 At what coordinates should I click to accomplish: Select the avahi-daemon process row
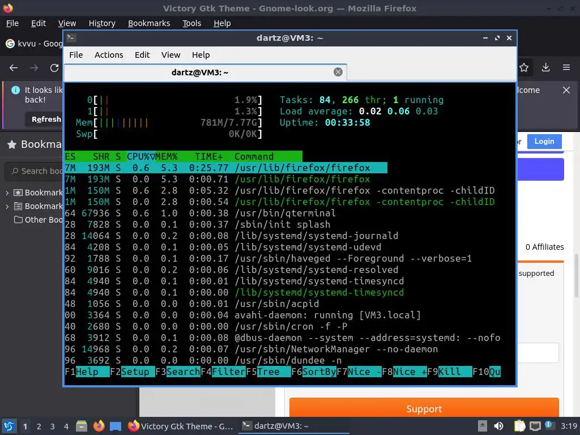pos(289,315)
